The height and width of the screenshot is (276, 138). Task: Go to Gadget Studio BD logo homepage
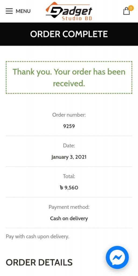pos(69,11)
